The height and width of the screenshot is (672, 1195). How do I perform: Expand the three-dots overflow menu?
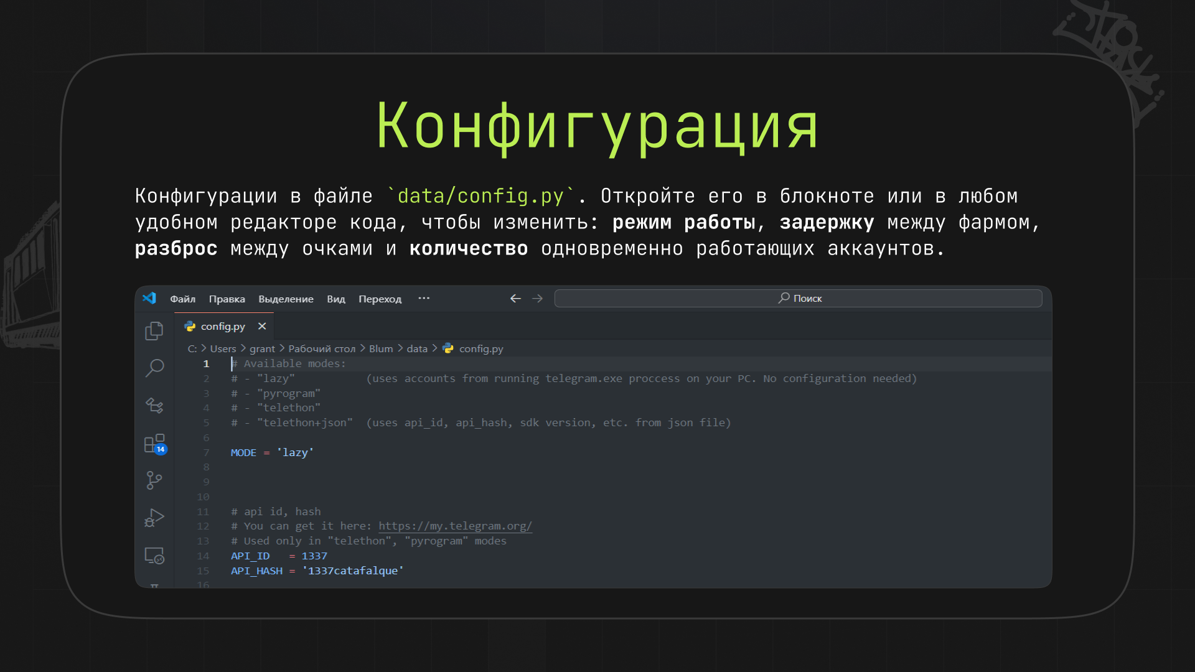424,298
